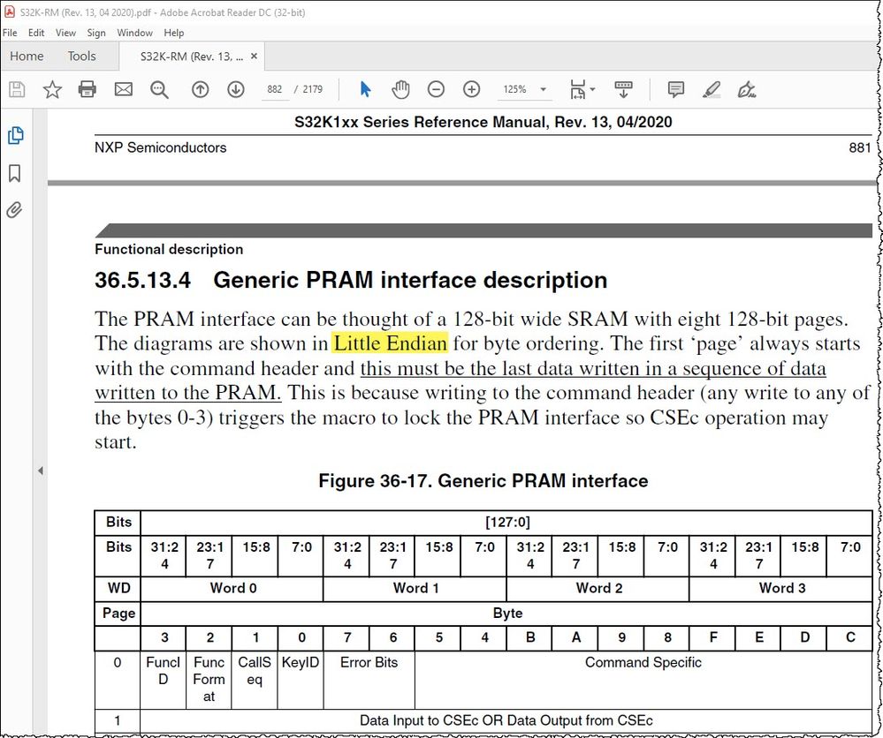Open the Comment tool via speech bubble icon
This screenshot has width=883, height=738.
pos(675,89)
